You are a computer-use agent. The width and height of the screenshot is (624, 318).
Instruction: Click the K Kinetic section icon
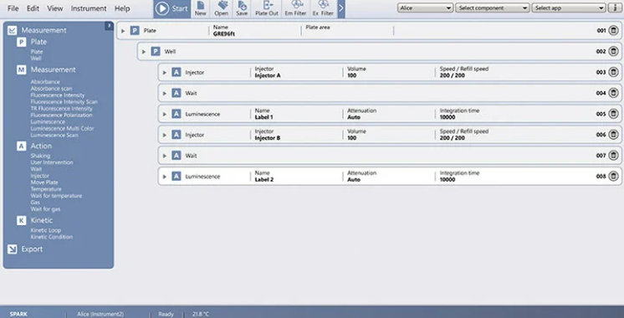[x=22, y=220]
